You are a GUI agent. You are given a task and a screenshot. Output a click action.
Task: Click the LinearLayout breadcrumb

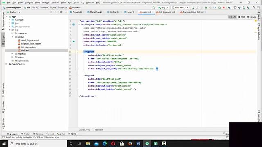click(x=85, y=130)
